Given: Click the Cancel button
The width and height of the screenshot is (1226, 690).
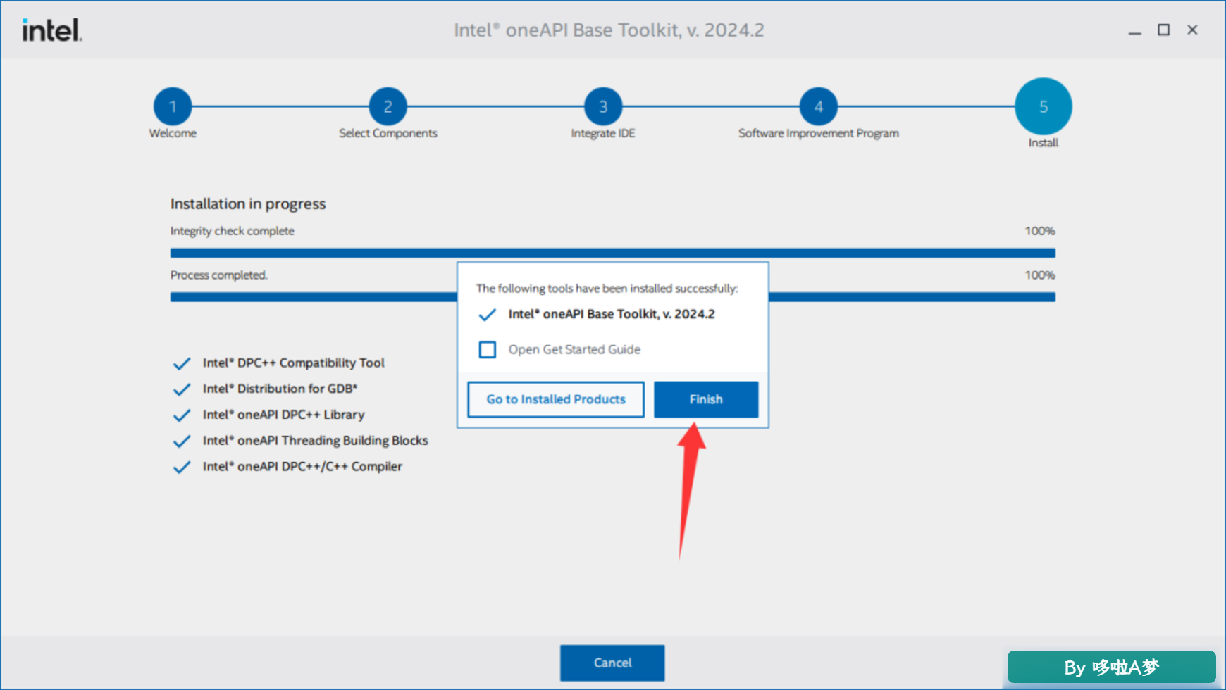Looking at the screenshot, I should (x=612, y=663).
